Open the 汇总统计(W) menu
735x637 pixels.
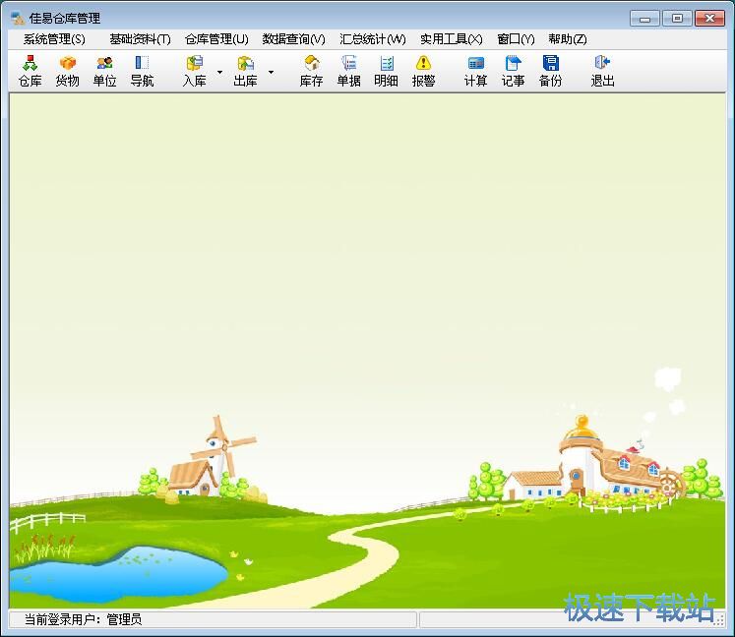[x=372, y=39]
